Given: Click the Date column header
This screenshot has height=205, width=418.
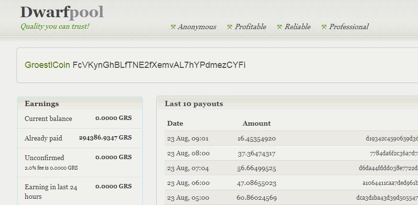Looking at the screenshot, I should pyautogui.click(x=175, y=123).
